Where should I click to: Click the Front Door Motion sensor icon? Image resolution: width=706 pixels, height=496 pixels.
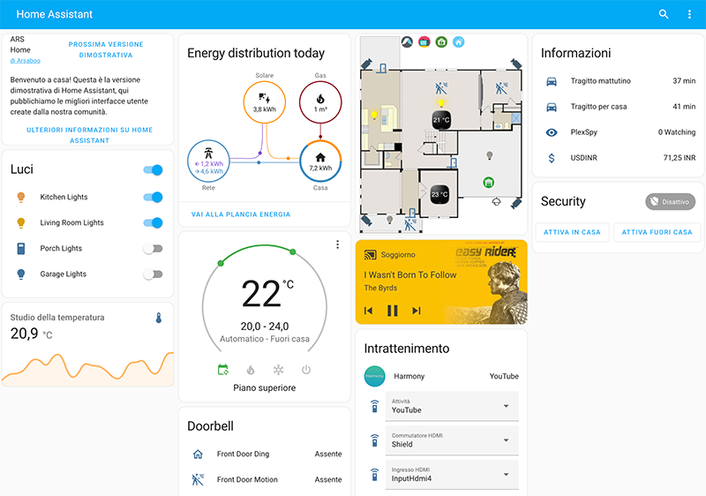point(198,480)
